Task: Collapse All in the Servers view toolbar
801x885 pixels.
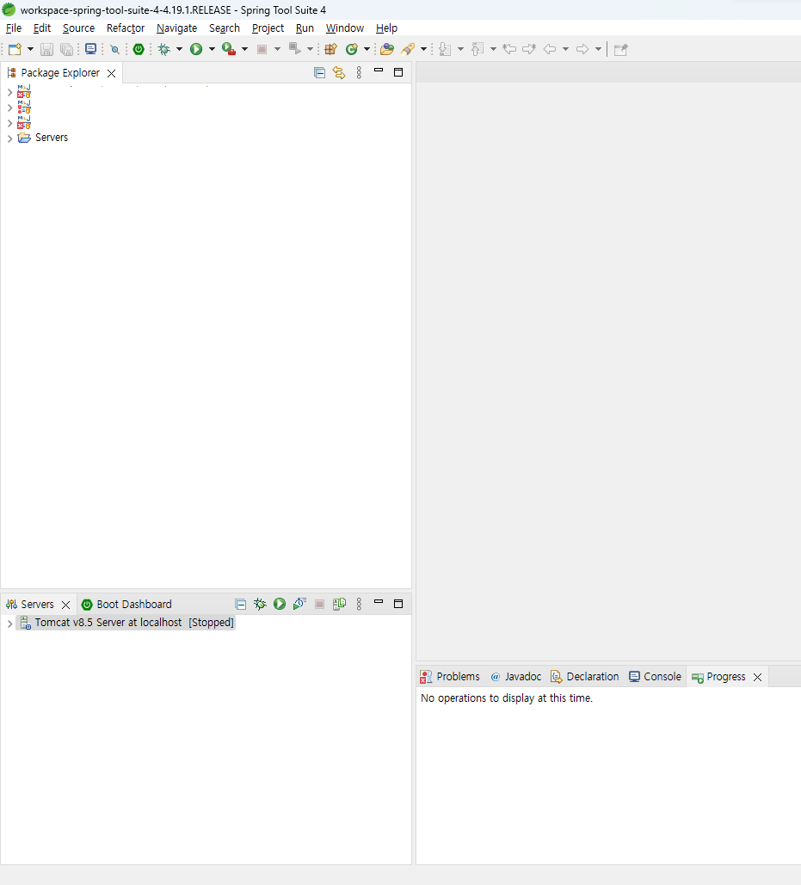Action: [240, 605]
